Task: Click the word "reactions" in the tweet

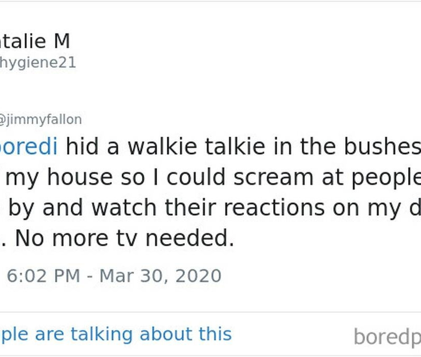Action: (285, 208)
